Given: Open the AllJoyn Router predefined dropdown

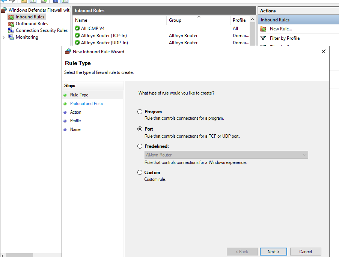Looking at the screenshot, I should tap(226, 155).
